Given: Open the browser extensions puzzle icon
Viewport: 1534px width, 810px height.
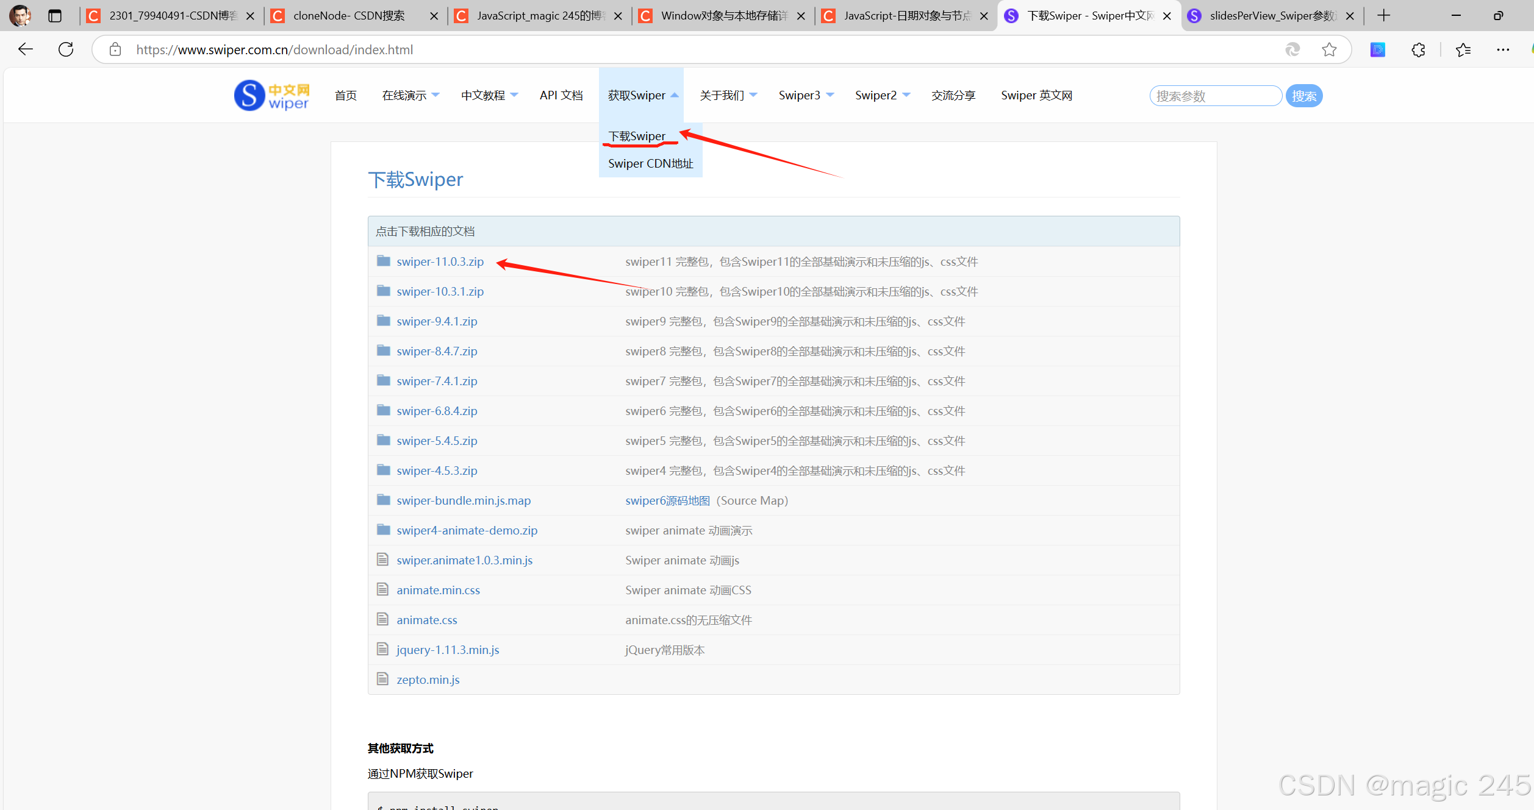Looking at the screenshot, I should 1418,49.
